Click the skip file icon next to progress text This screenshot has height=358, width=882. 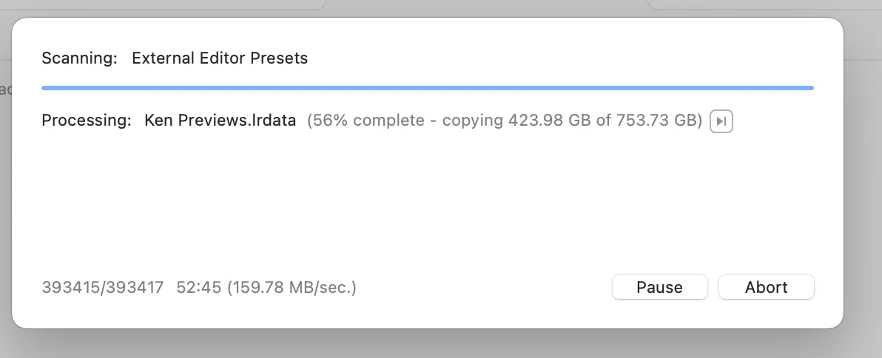pos(721,121)
